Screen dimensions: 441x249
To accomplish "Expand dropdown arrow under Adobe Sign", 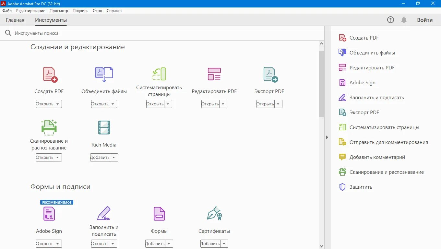I will [58, 244].
